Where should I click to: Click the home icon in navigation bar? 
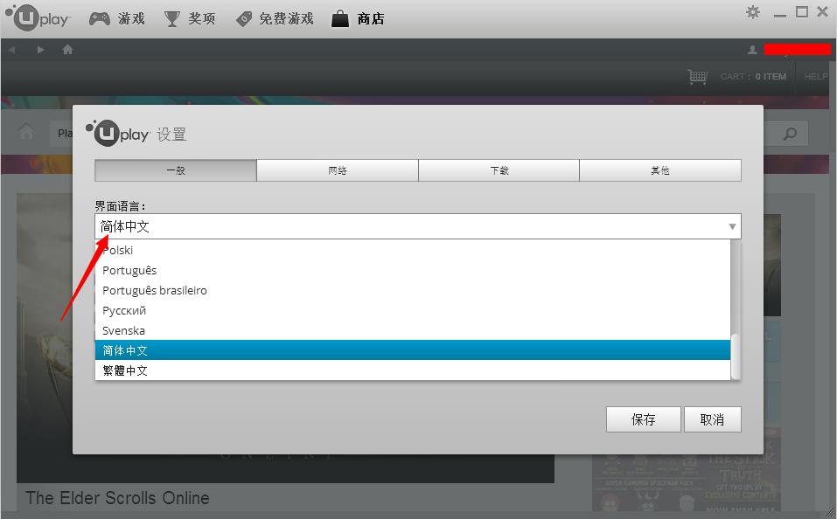(x=68, y=50)
